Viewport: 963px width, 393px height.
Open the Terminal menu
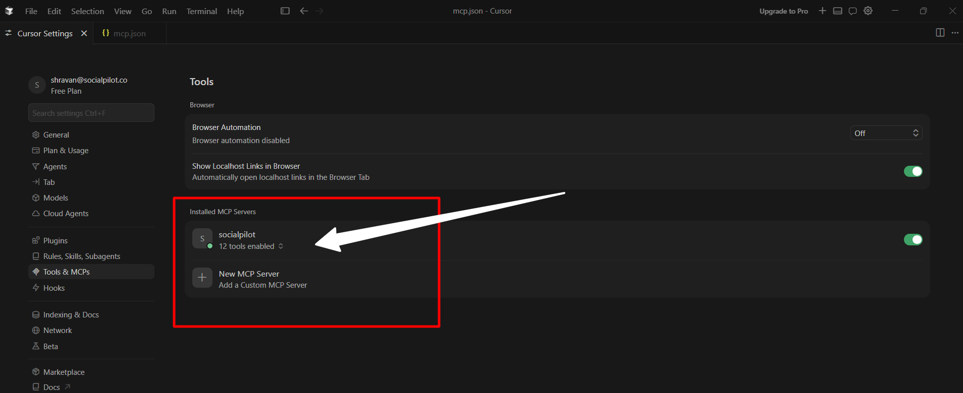pos(201,11)
